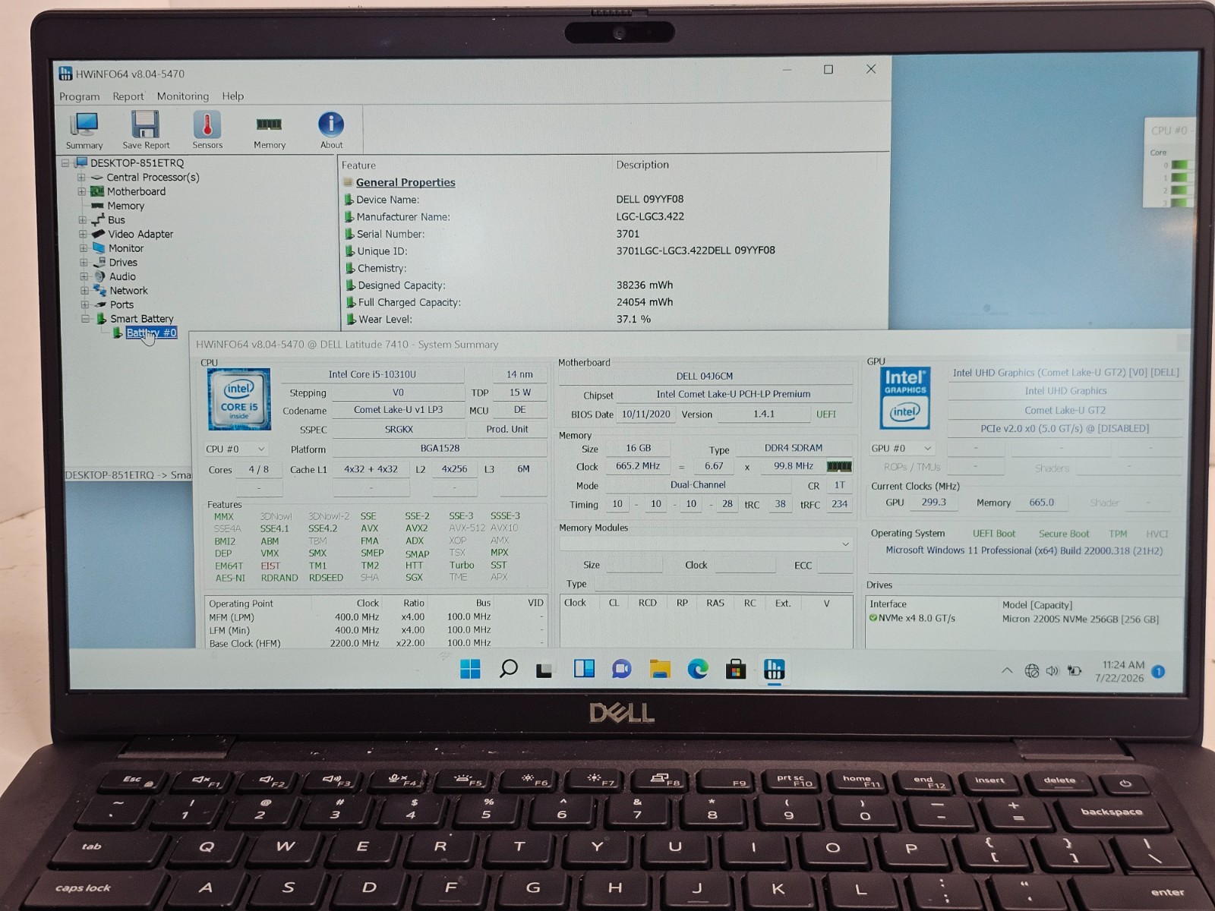1215x911 pixels.
Task: Click the DDR4 SDRAM memory type field
Action: (793, 448)
